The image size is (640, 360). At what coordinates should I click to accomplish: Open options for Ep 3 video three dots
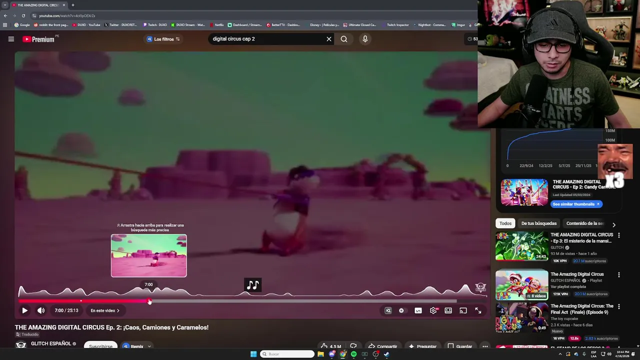click(x=619, y=235)
